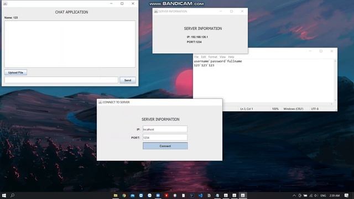Click the Send button in Chat Application
This screenshot has width=354, height=199.
(128, 80)
